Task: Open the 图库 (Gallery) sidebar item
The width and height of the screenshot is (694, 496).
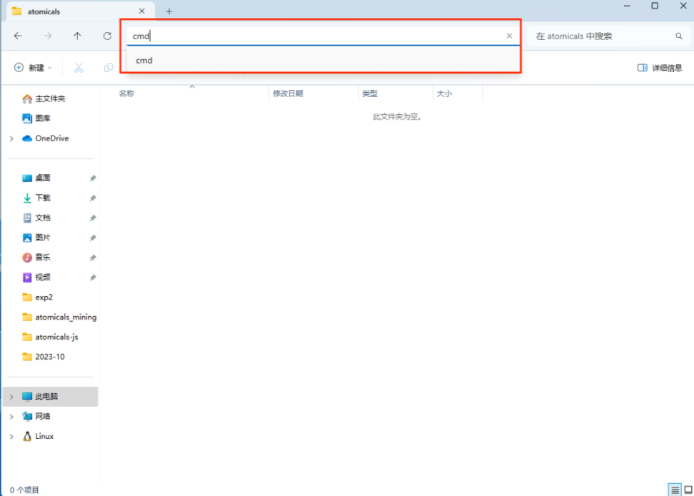Action: coord(41,118)
